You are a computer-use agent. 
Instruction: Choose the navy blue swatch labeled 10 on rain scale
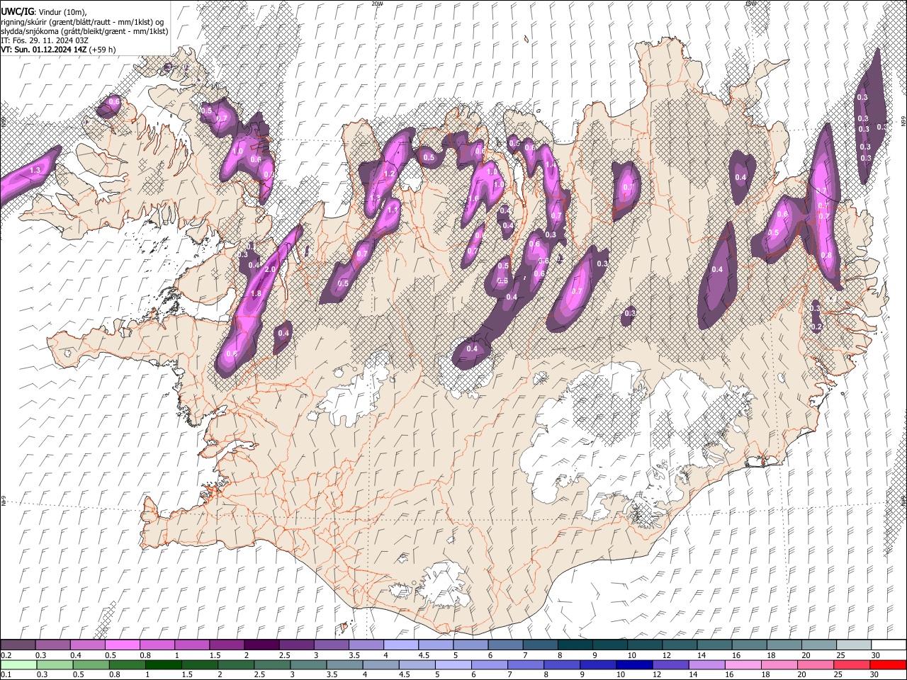coord(634,664)
